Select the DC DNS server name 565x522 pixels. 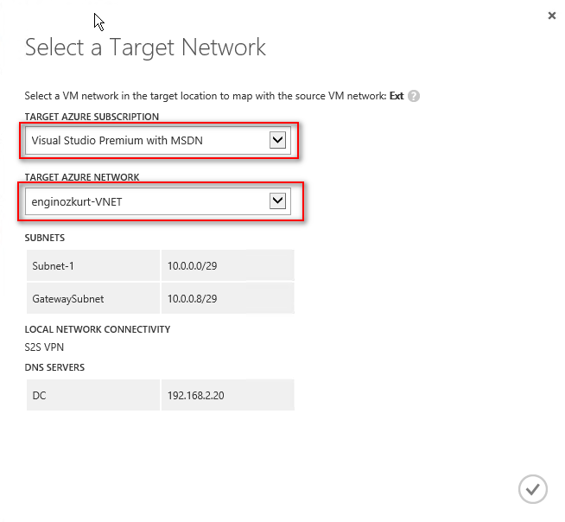coord(40,395)
